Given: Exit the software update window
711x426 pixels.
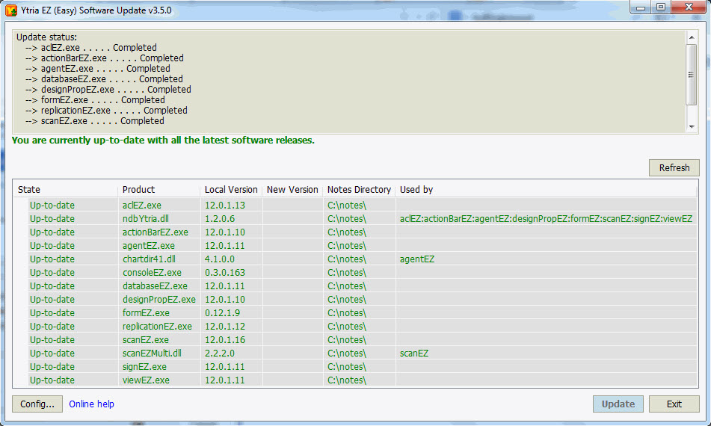Looking at the screenshot, I should 674,404.
